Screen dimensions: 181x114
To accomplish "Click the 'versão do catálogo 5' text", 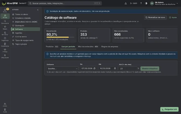I will (89, 38).
